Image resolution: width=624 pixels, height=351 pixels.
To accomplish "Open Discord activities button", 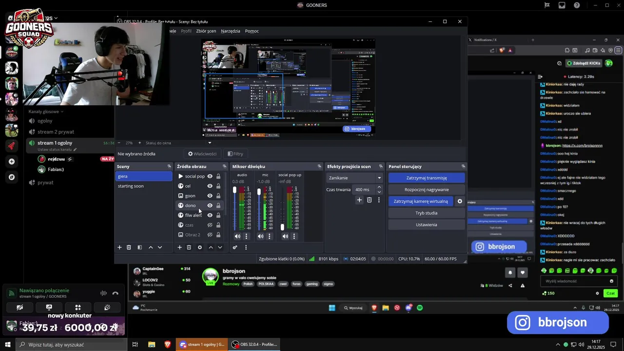I will coord(78,308).
